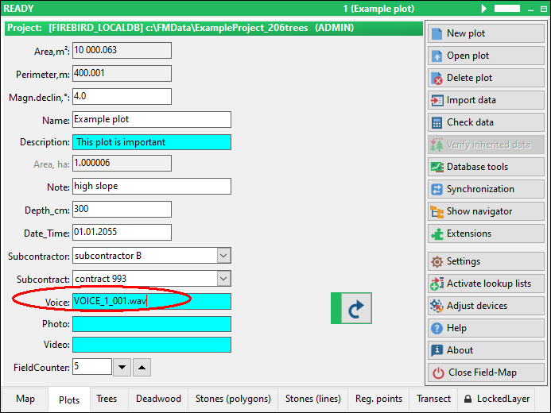Click the cyan Photo field
551x413 pixels.
[151, 324]
